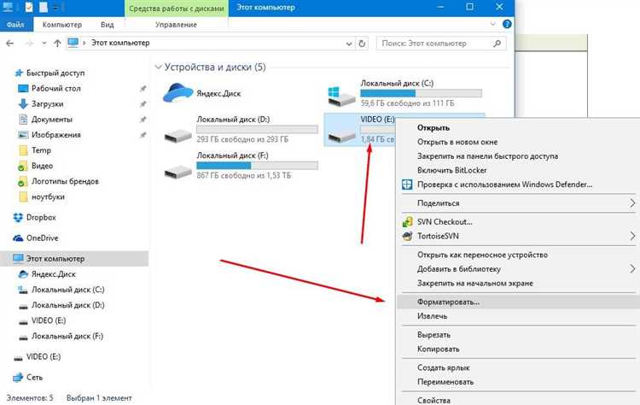Select the Dropbox icon in sidebar

pos(19,217)
